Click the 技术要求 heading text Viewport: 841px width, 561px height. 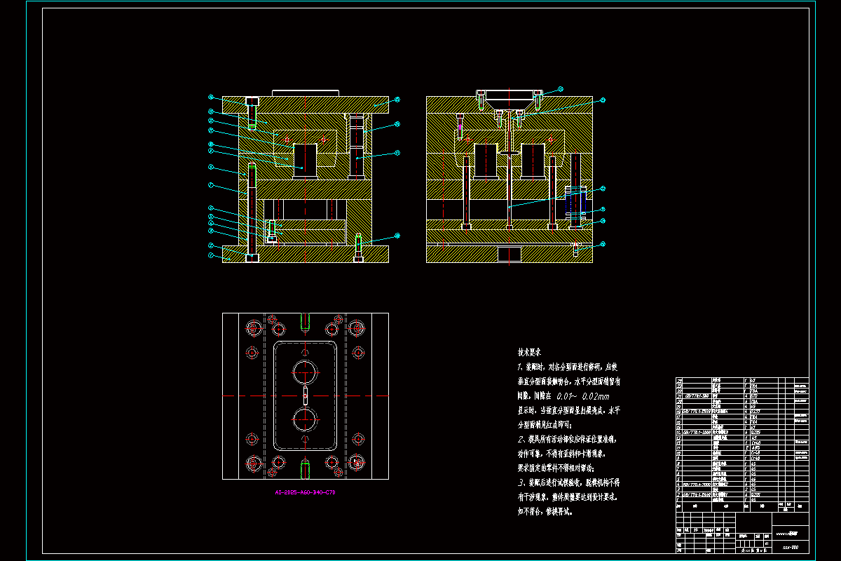(531, 351)
